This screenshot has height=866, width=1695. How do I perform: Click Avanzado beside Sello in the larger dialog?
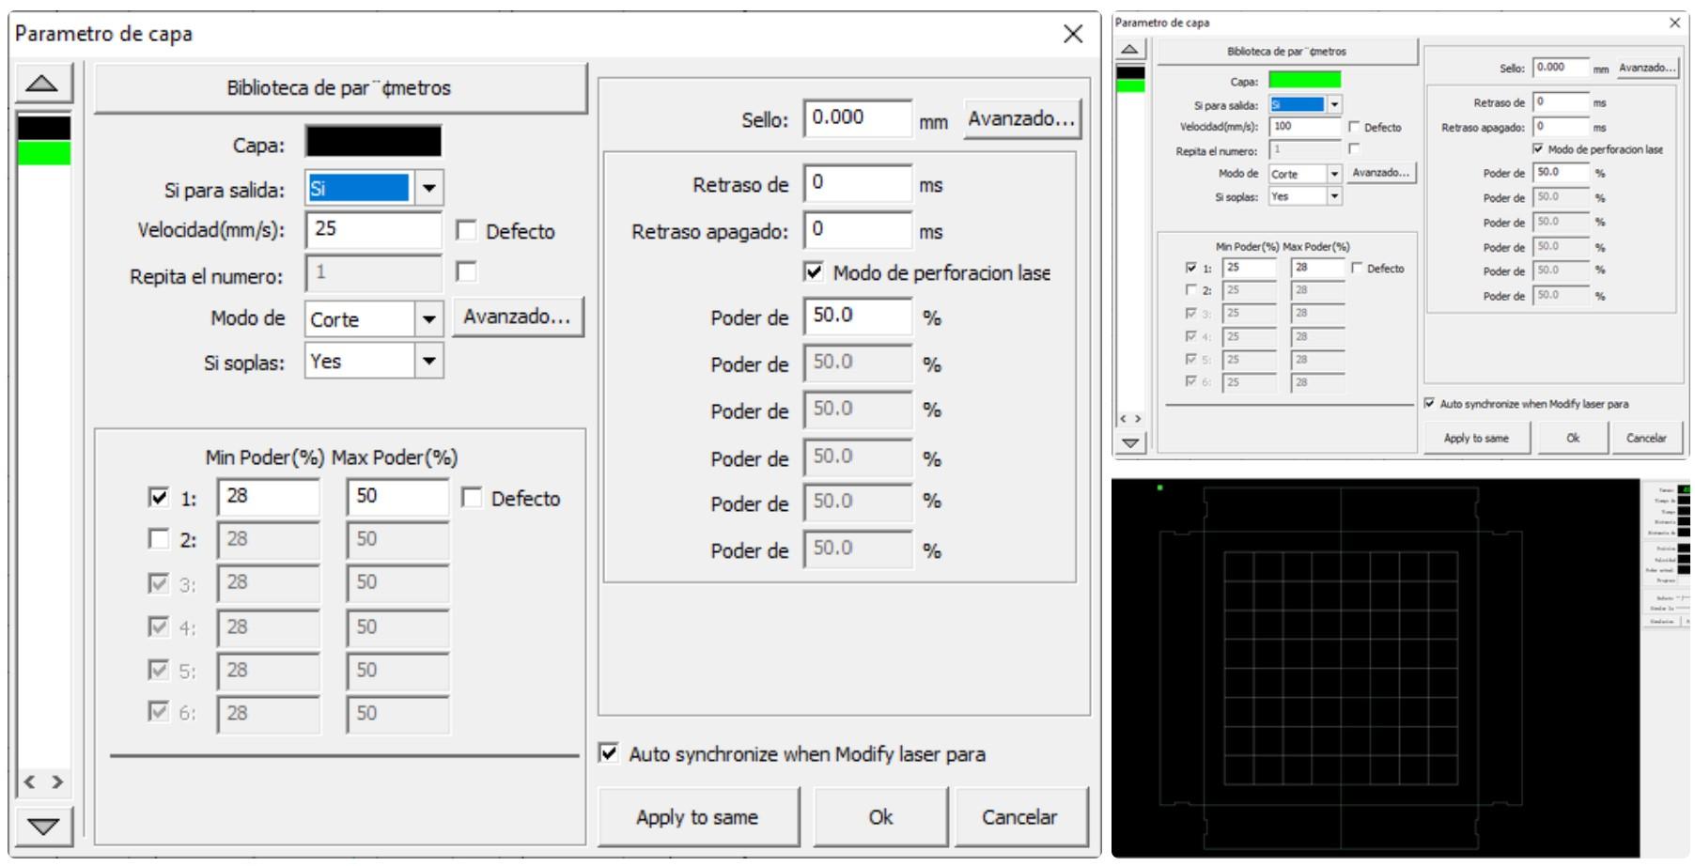1021,119
